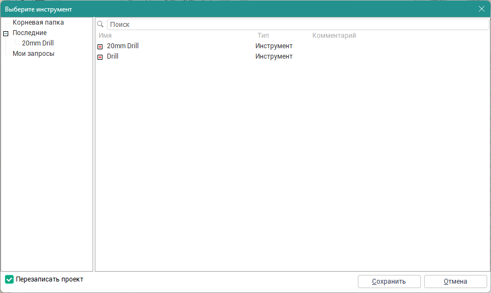Click the Инструмент type cell of 20mm Drill
Viewport: 491px width, 293px height.
coord(273,46)
